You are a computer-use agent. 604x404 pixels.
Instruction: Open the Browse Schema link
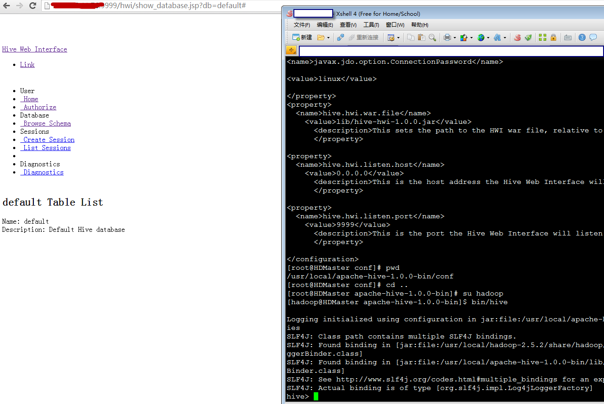coord(46,123)
